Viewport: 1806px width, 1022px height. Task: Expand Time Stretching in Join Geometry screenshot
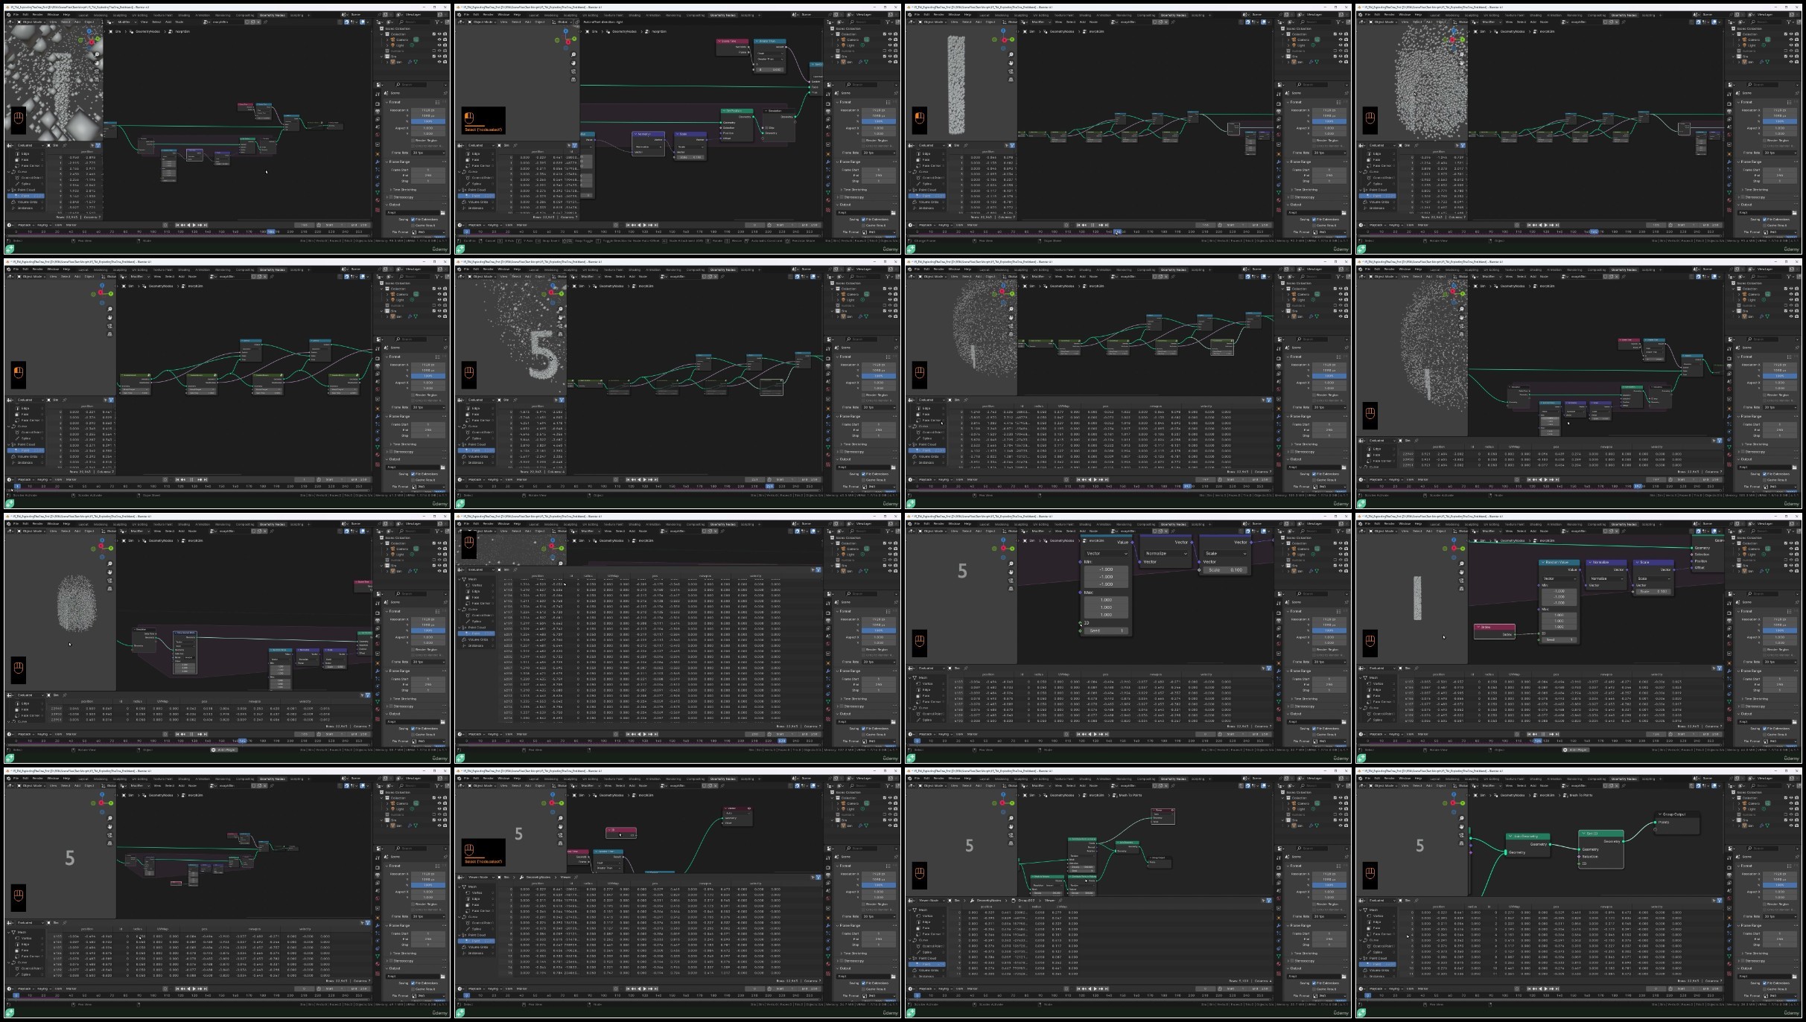[x=1755, y=954]
